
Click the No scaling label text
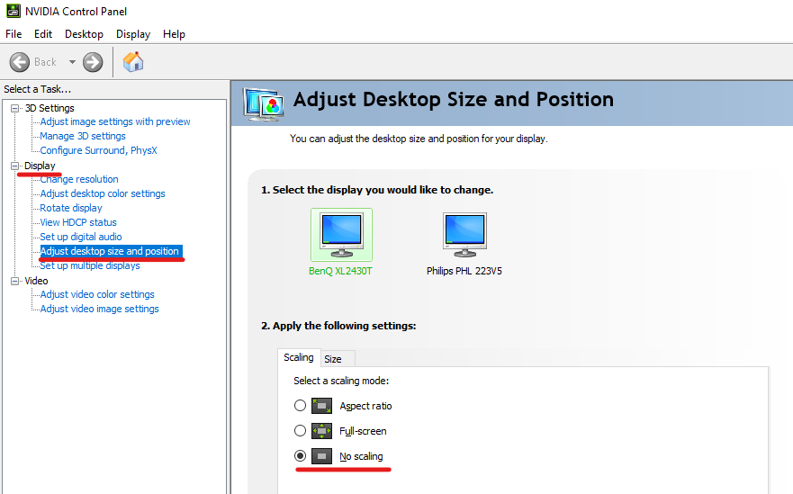(361, 456)
